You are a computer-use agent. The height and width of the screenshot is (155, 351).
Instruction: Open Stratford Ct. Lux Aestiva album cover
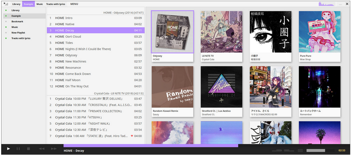click(x=222, y=87)
